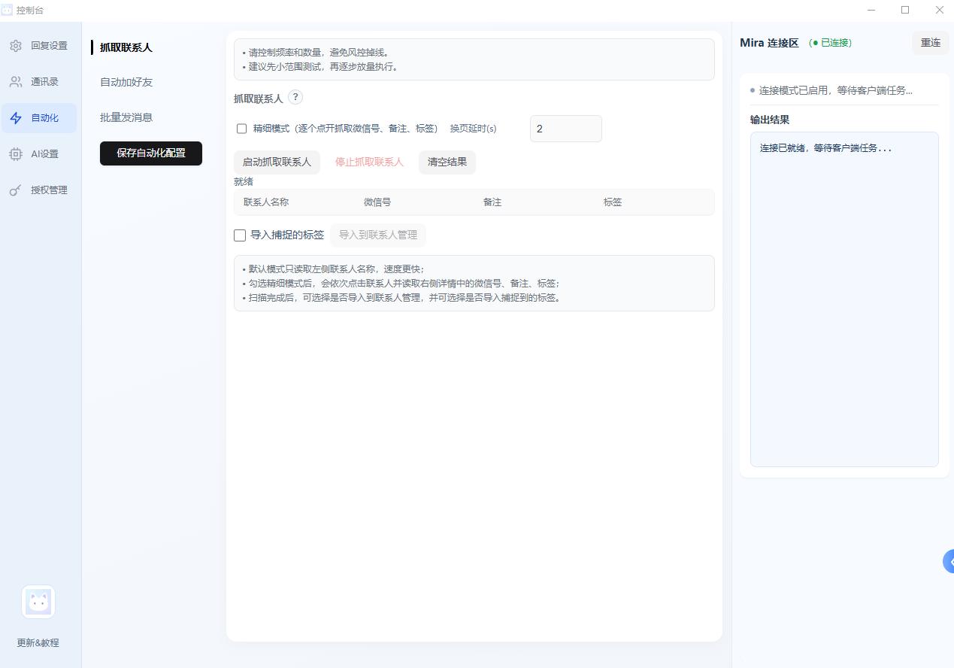Reconnect using the 重连 button
The height and width of the screenshot is (668, 954).
(931, 43)
